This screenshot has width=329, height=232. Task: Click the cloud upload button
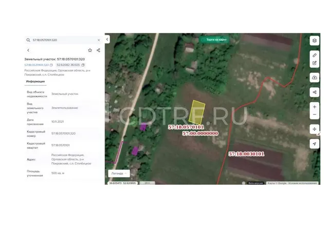click(314, 78)
